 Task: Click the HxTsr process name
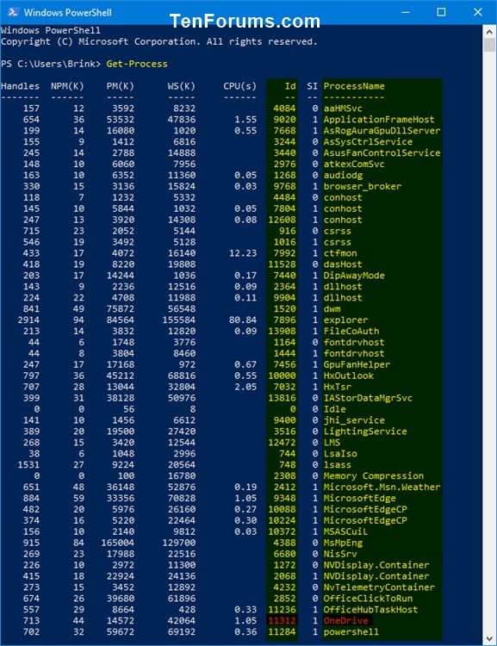(338, 387)
